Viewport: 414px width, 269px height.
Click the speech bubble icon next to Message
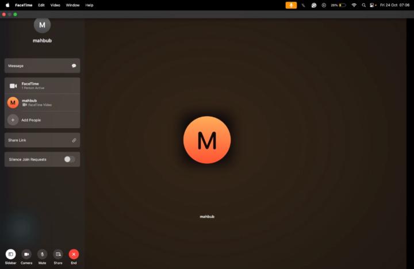tap(74, 66)
